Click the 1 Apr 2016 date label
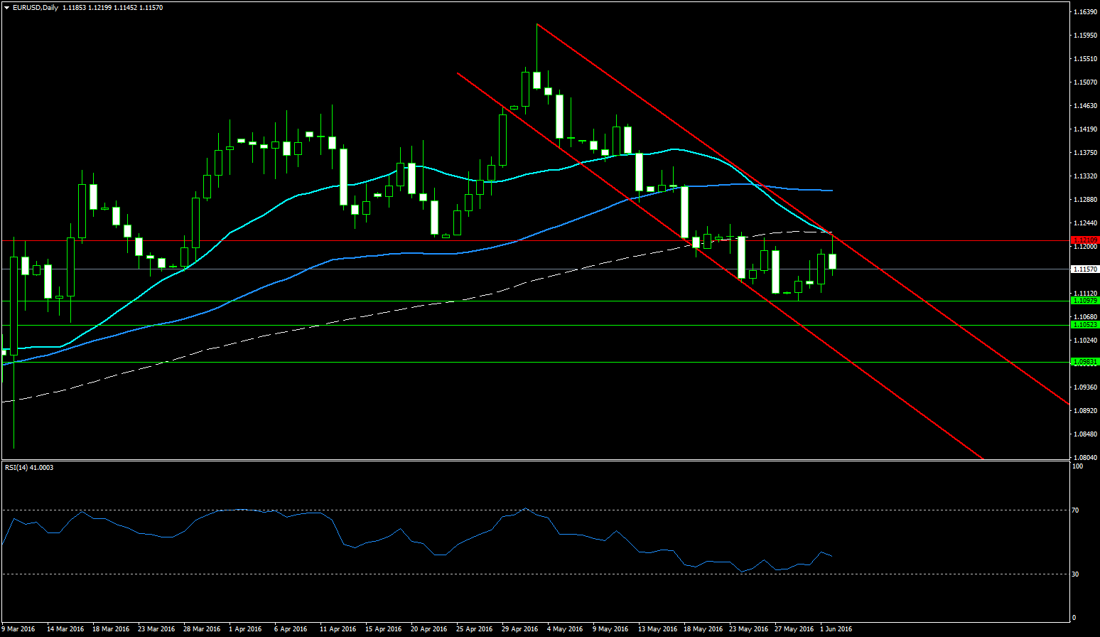This screenshot has width=1100, height=637. 245,629
